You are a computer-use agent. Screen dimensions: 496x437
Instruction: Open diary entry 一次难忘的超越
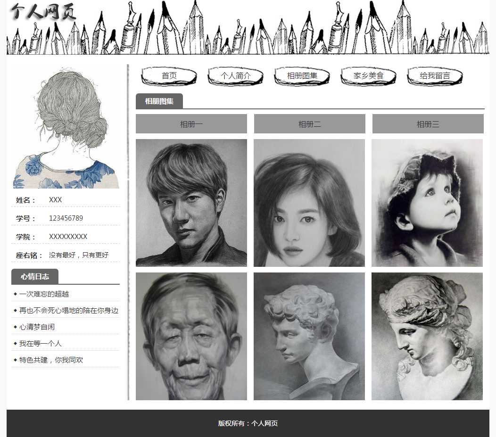coord(44,294)
